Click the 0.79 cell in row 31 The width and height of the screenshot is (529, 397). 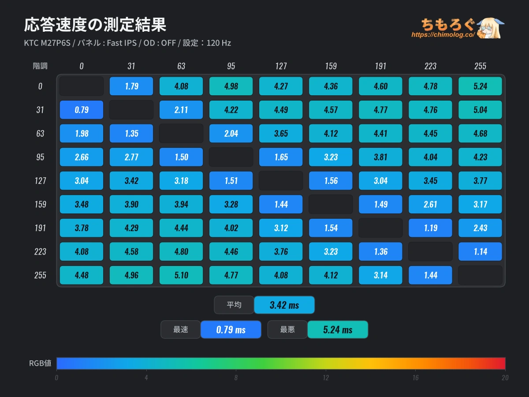82,110
